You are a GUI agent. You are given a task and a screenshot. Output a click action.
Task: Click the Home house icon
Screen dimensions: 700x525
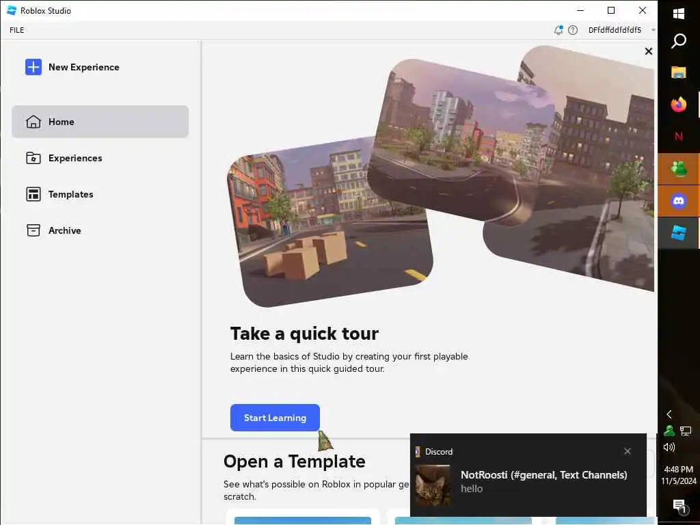(33, 122)
